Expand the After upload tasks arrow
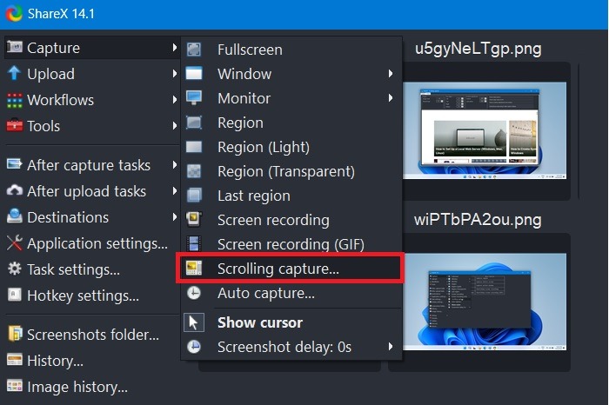 [174, 190]
